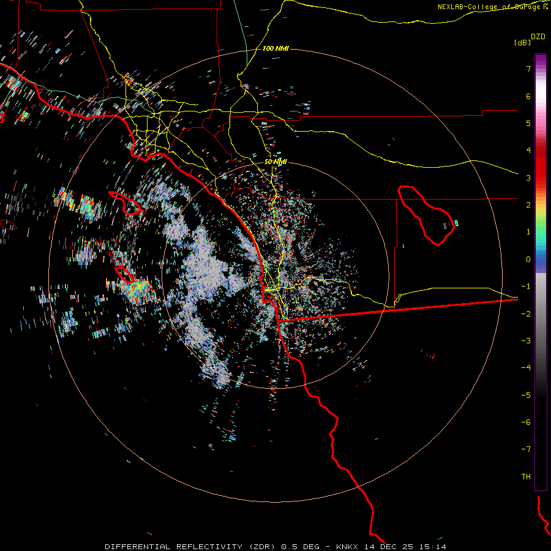The height and width of the screenshot is (551, 551).
Task: Click the 5 value on color scale
Action: pyautogui.click(x=528, y=123)
